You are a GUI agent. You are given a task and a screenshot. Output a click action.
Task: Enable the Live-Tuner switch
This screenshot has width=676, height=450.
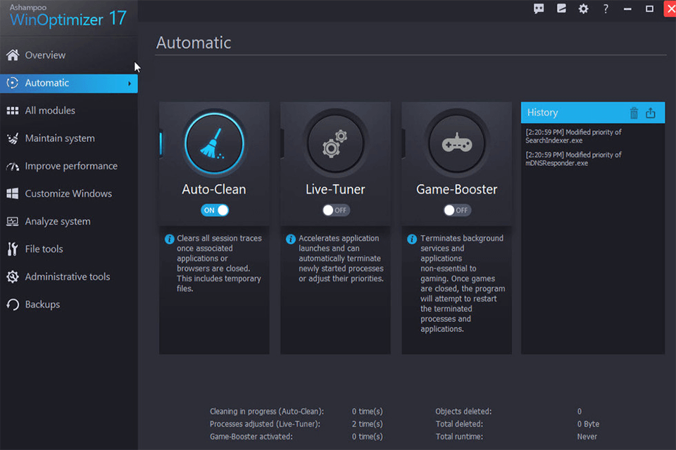point(335,210)
